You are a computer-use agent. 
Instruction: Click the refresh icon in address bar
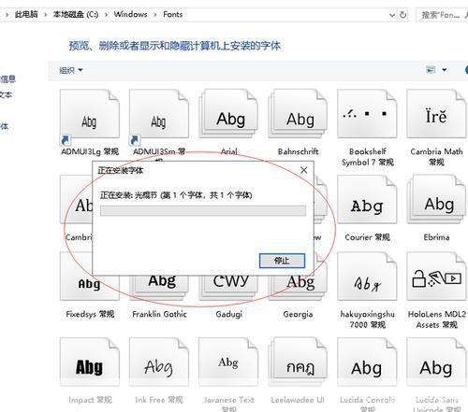(403, 15)
